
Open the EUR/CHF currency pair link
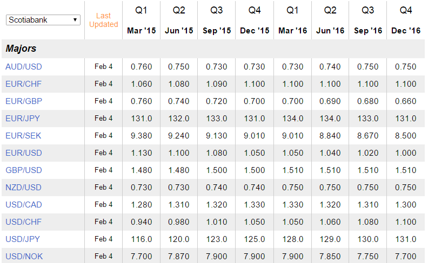tap(23, 84)
